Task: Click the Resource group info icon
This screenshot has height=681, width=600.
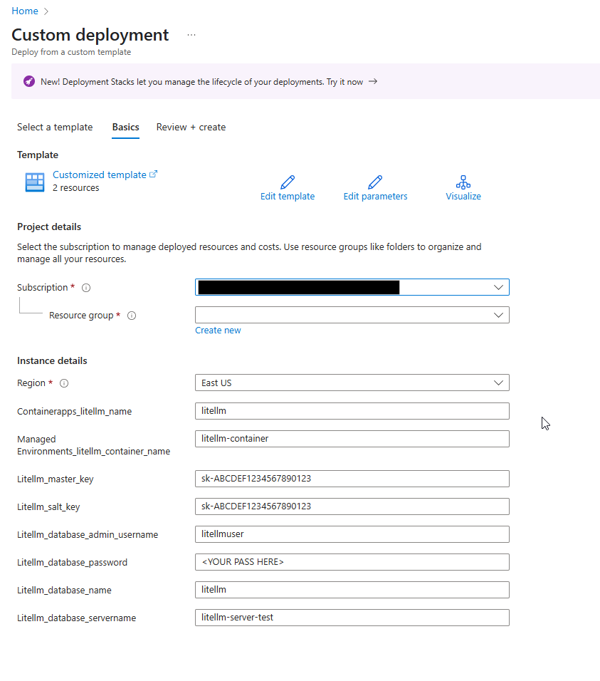Action: point(132,316)
